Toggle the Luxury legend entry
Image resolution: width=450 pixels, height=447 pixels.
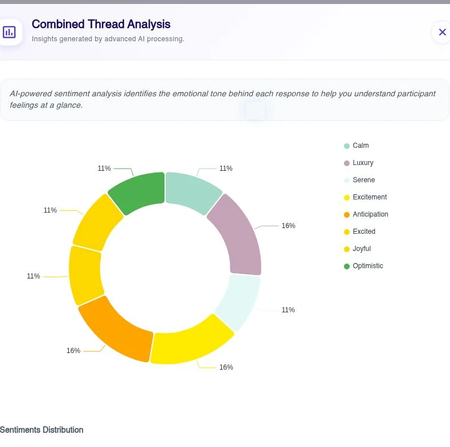359,163
